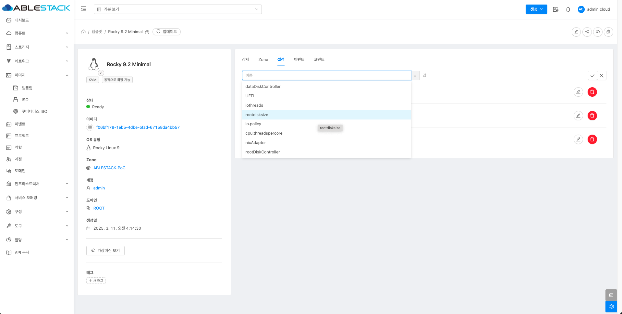
Task: Click the edit template pencil icon in header
Action: tap(576, 32)
